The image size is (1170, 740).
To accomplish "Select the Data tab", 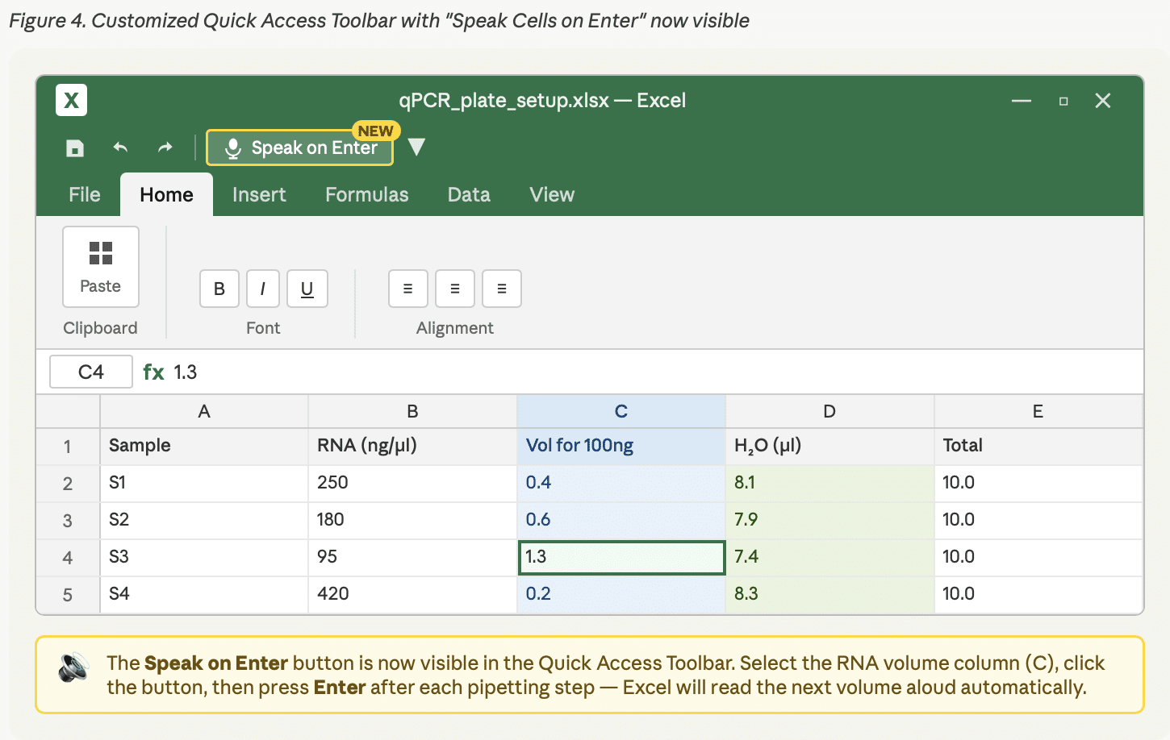I will [469, 194].
